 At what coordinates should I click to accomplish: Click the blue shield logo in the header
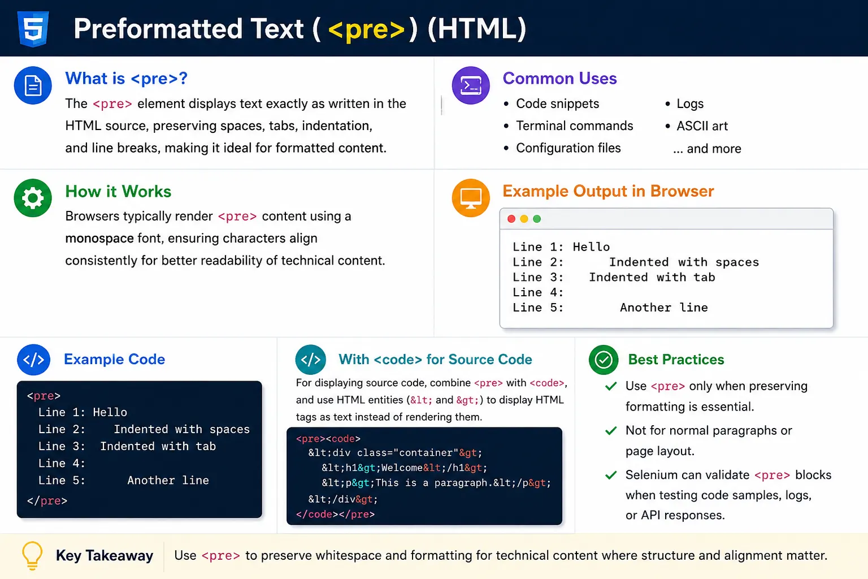(33, 29)
